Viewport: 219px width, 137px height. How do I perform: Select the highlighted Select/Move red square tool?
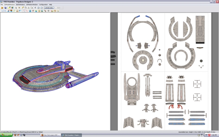pos(24,11)
